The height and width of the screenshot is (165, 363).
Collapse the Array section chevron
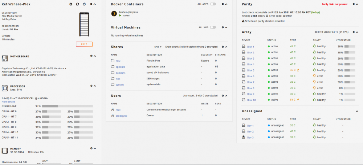pyautogui.click(x=357, y=32)
